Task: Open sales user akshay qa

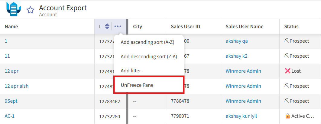Action: point(237,41)
